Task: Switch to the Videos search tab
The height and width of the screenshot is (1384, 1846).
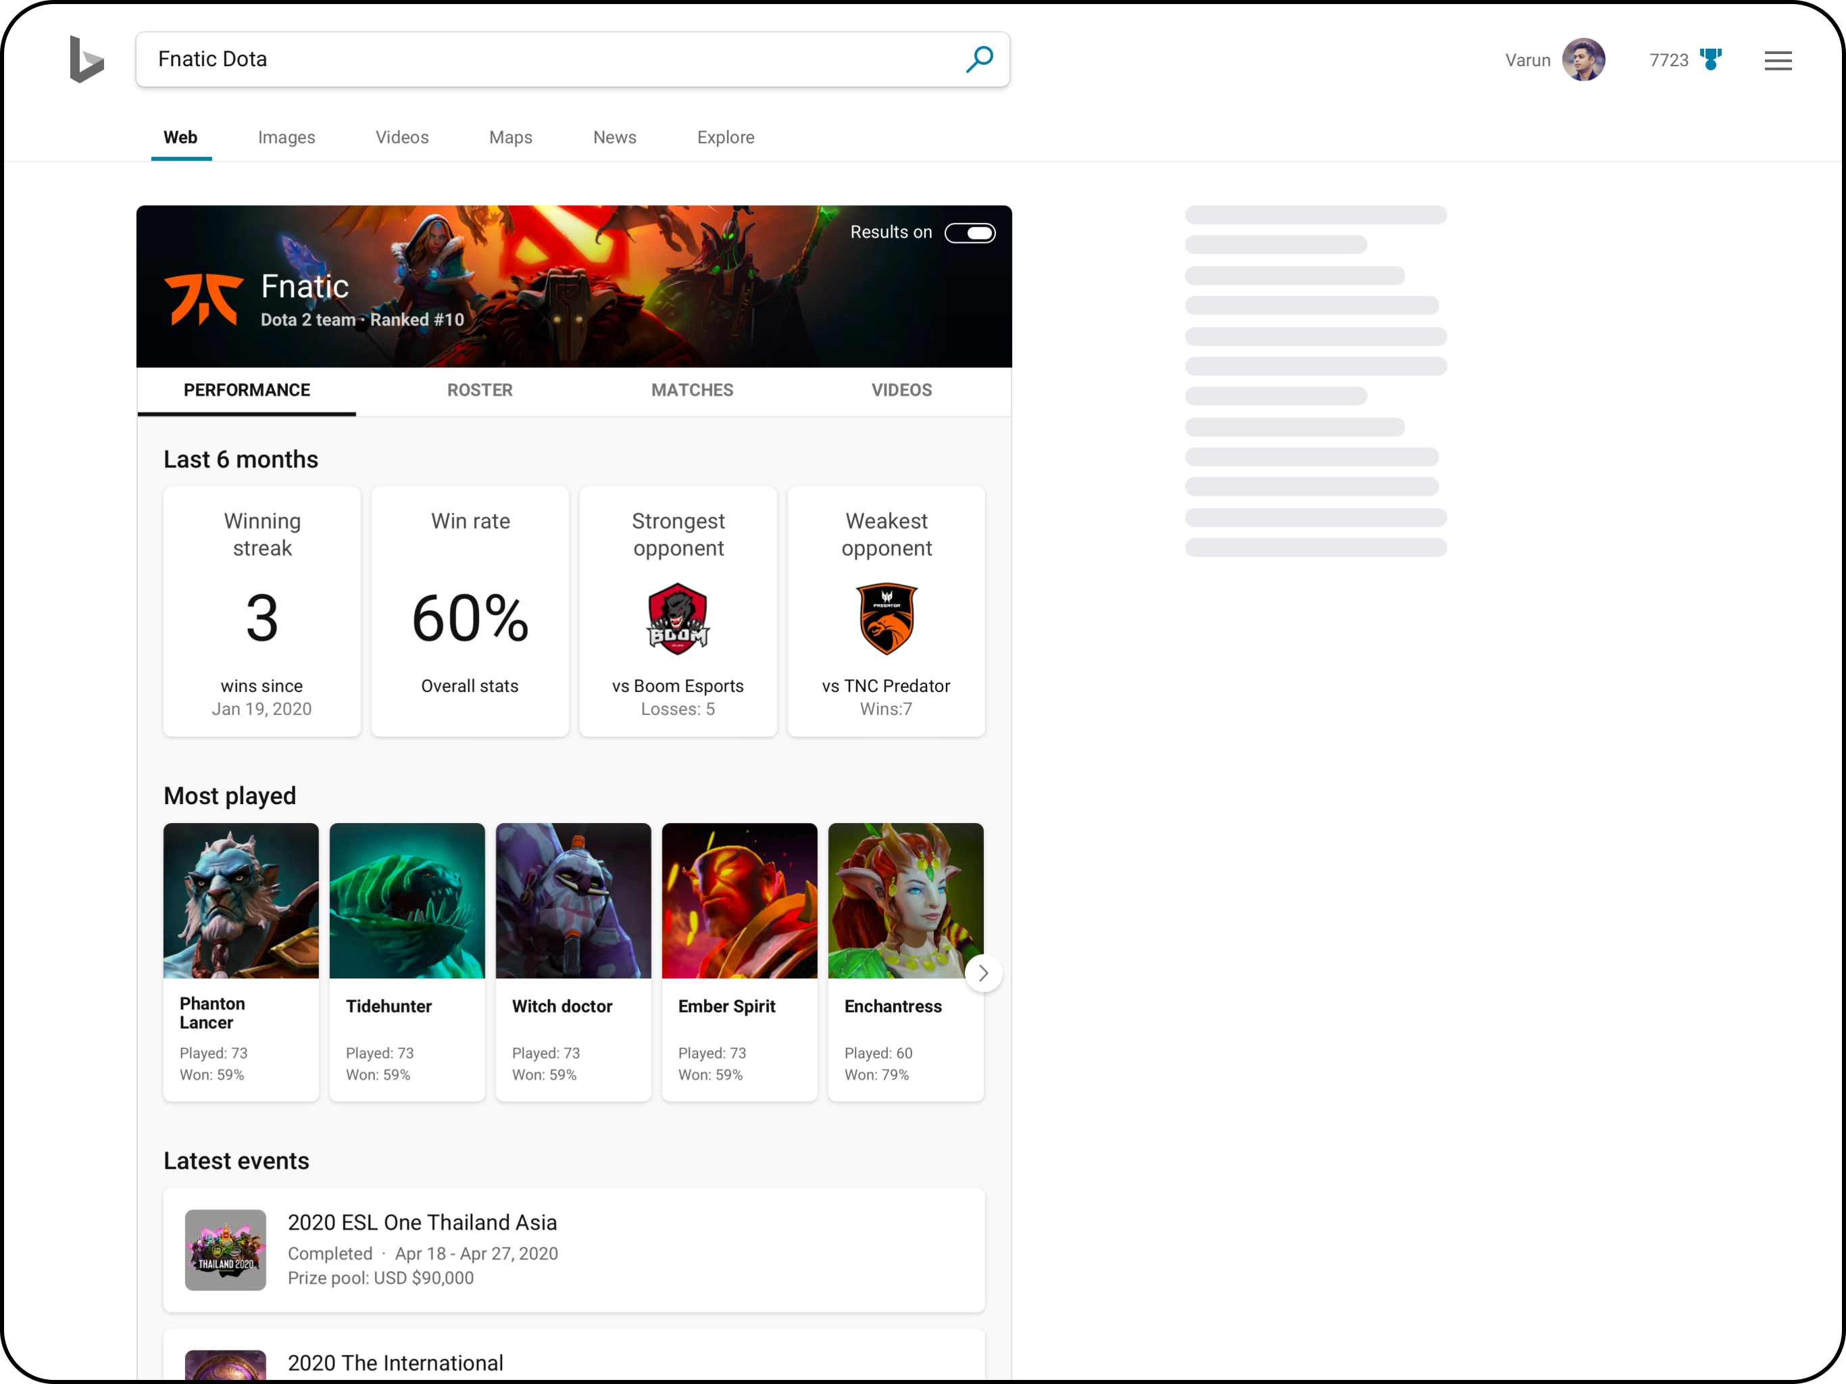Action: 402,138
